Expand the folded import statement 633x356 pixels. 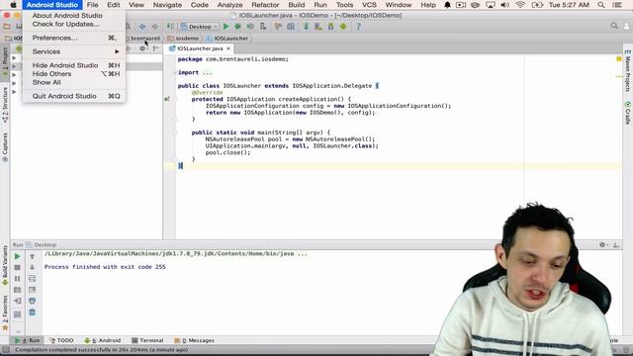click(x=207, y=72)
